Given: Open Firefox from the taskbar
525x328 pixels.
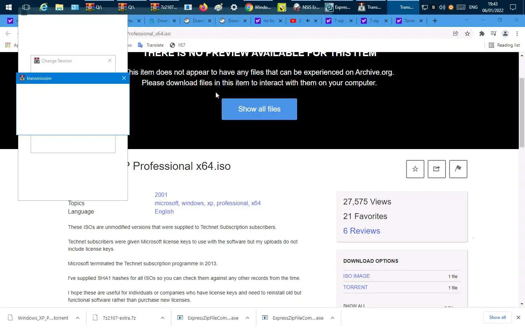Looking at the screenshot, I should [203, 7].
